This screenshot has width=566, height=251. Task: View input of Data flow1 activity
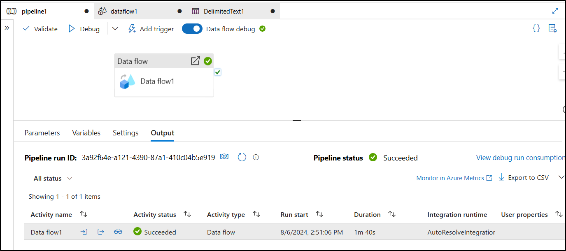tap(84, 232)
